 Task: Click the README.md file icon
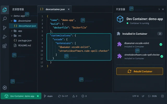point(15,45)
